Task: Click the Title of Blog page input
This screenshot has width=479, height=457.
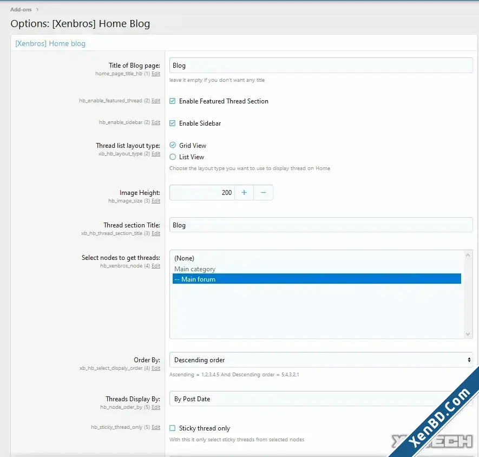Action: click(321, 66)
